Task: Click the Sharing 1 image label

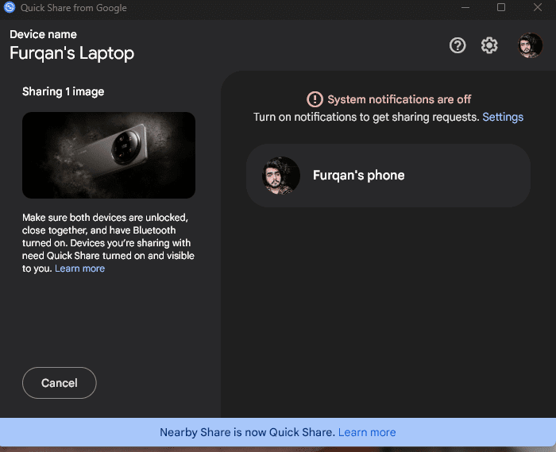Action: 63,91
